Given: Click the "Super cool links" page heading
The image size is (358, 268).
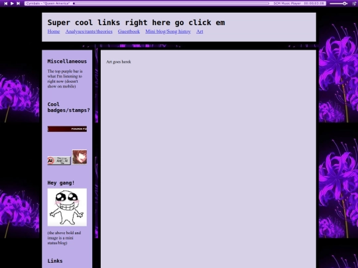Looking at the screenshot, I should pyautogui.click(x=137, y=22).
